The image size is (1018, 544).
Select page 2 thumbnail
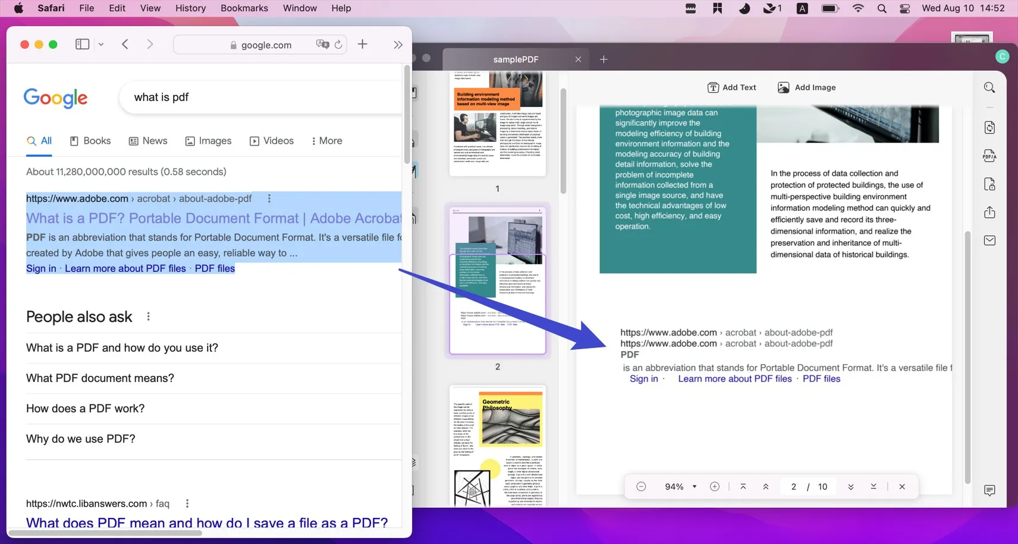[x=498, y=280]
